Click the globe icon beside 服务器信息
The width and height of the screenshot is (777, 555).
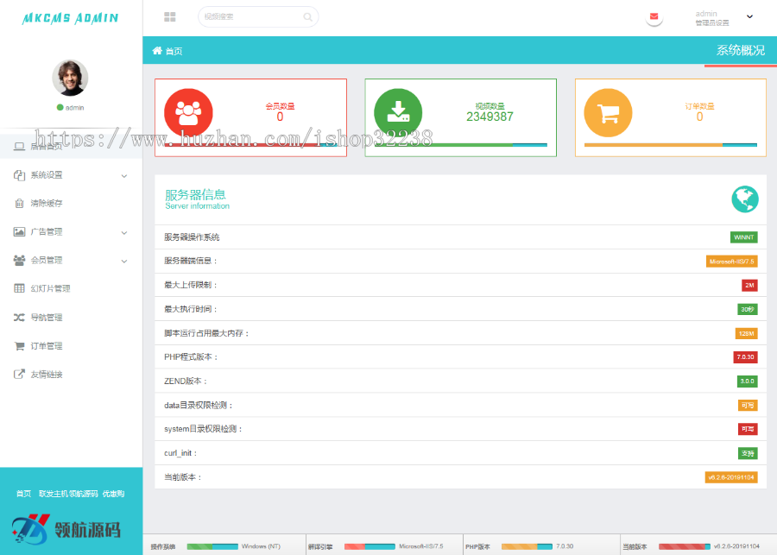tap(744, 199)
